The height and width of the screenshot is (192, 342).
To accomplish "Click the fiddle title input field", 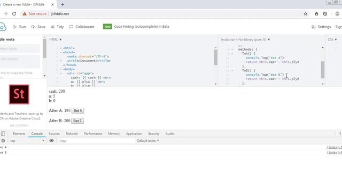I will click(x=20, y=49).
